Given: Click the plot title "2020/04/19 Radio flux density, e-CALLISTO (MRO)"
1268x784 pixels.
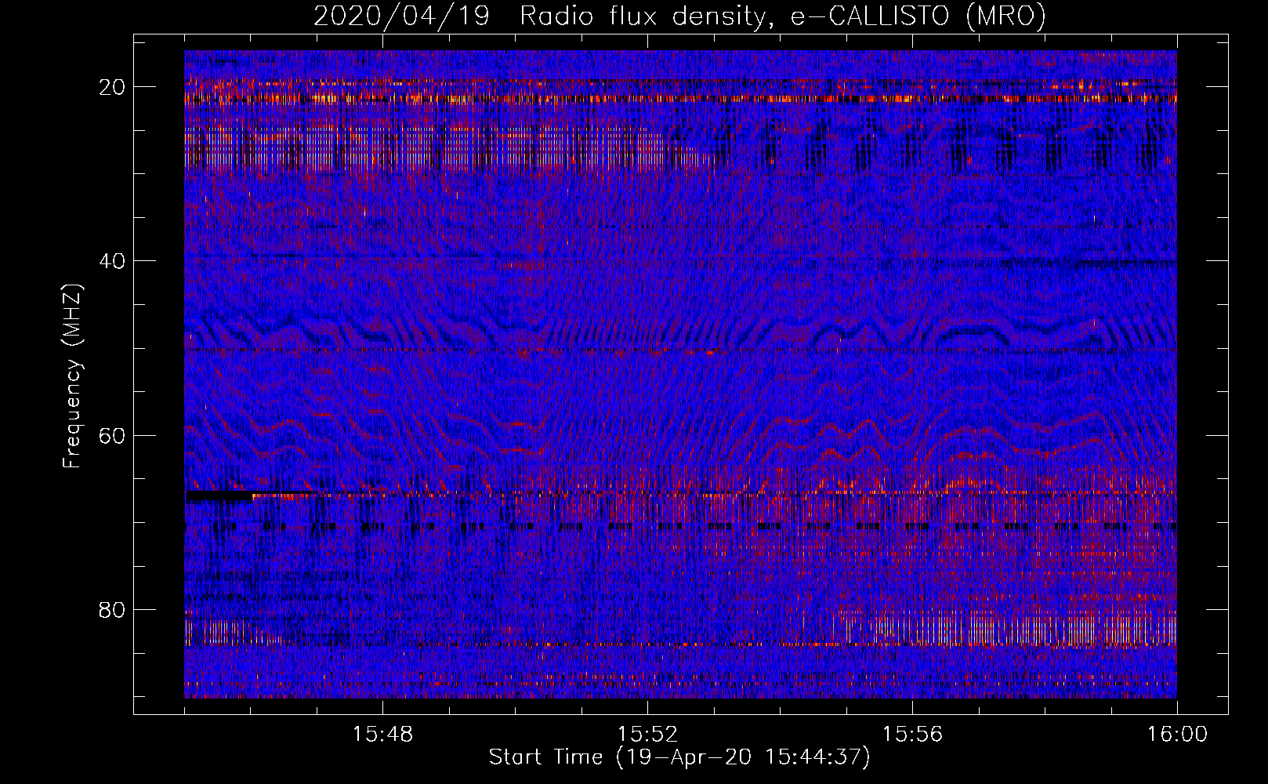Looking at the screenshot, I should click(679, 16).
